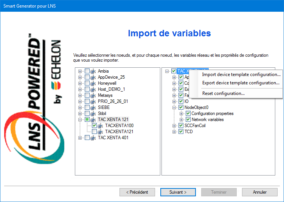Click the SIEBE device icon
This screenshot has height=202, width=284.
coord(93,107)
